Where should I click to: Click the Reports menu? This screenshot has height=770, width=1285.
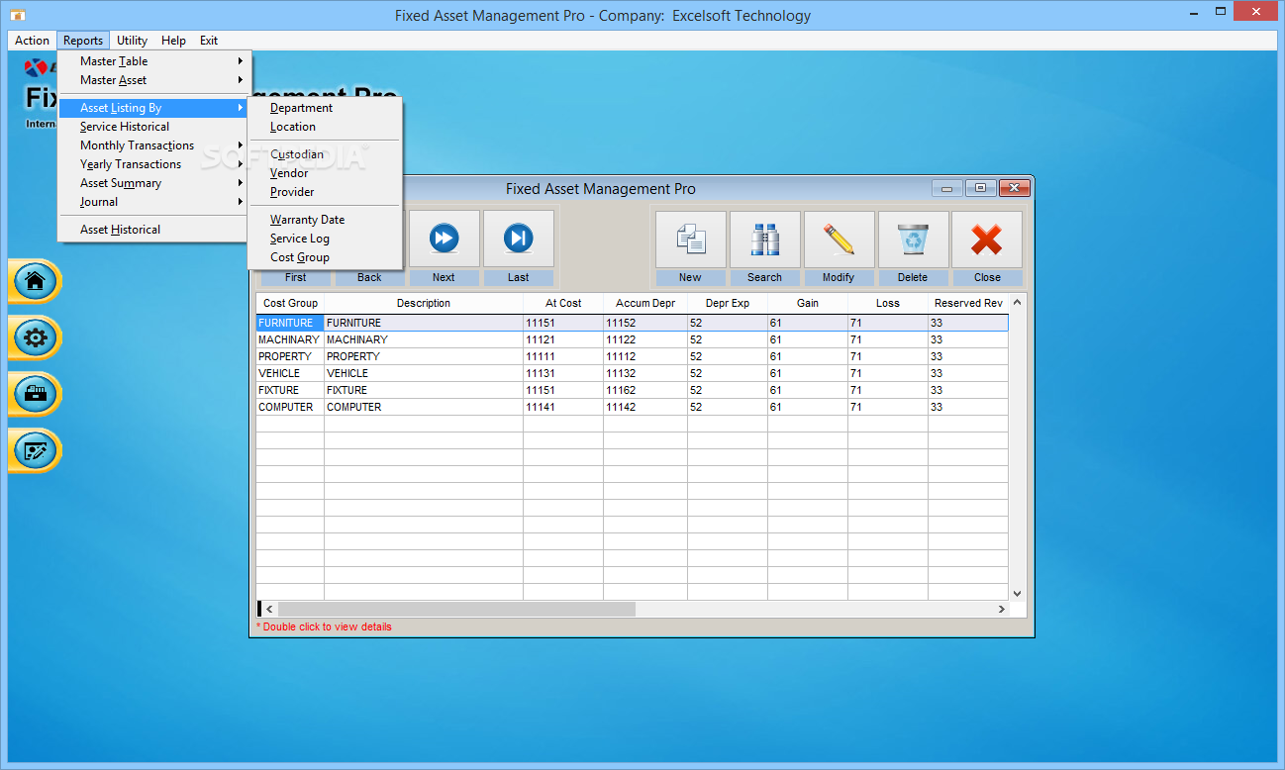click(x=83, y=41)
